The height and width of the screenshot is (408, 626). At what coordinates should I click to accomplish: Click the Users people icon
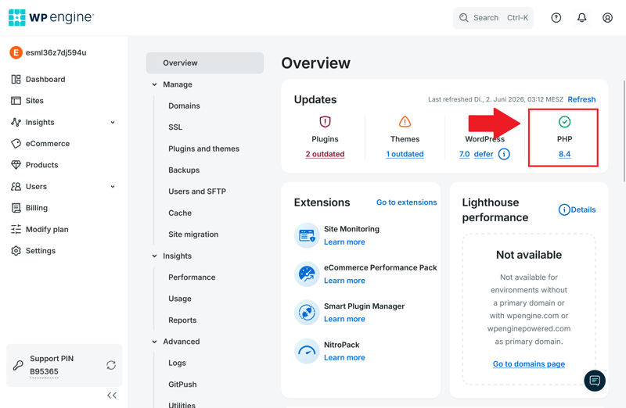[16, 186]
